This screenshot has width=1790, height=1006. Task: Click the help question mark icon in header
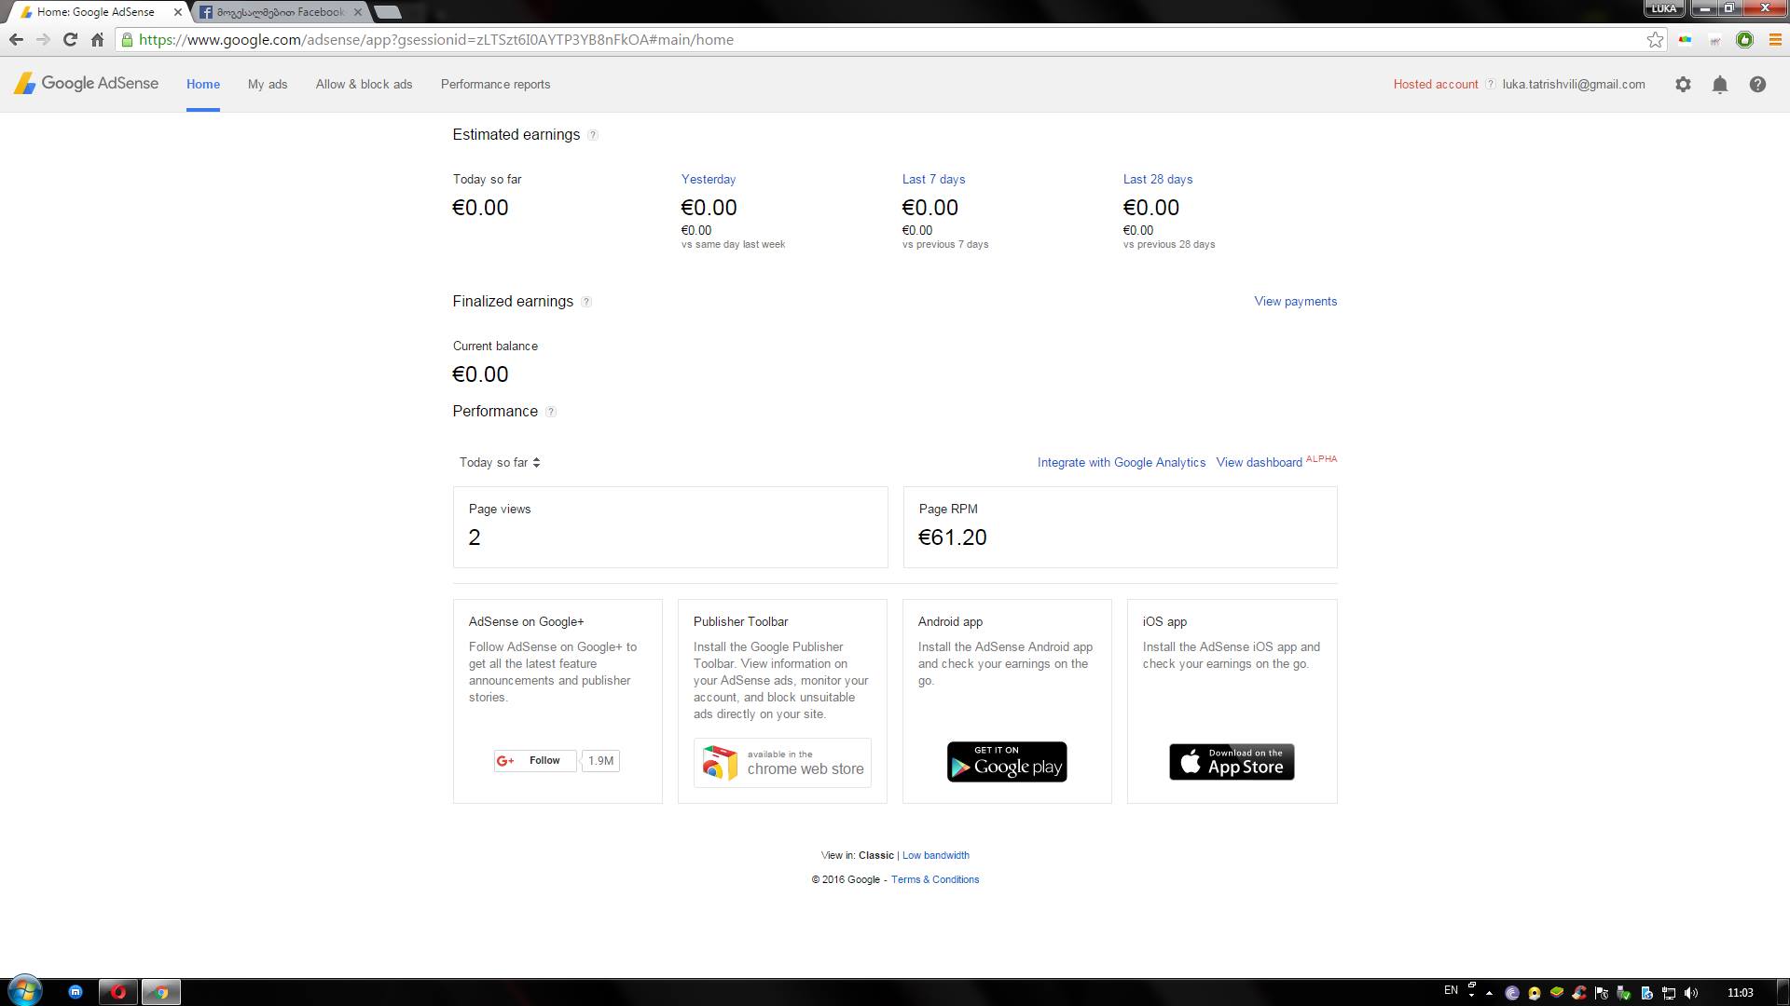tap(1757, 85)
